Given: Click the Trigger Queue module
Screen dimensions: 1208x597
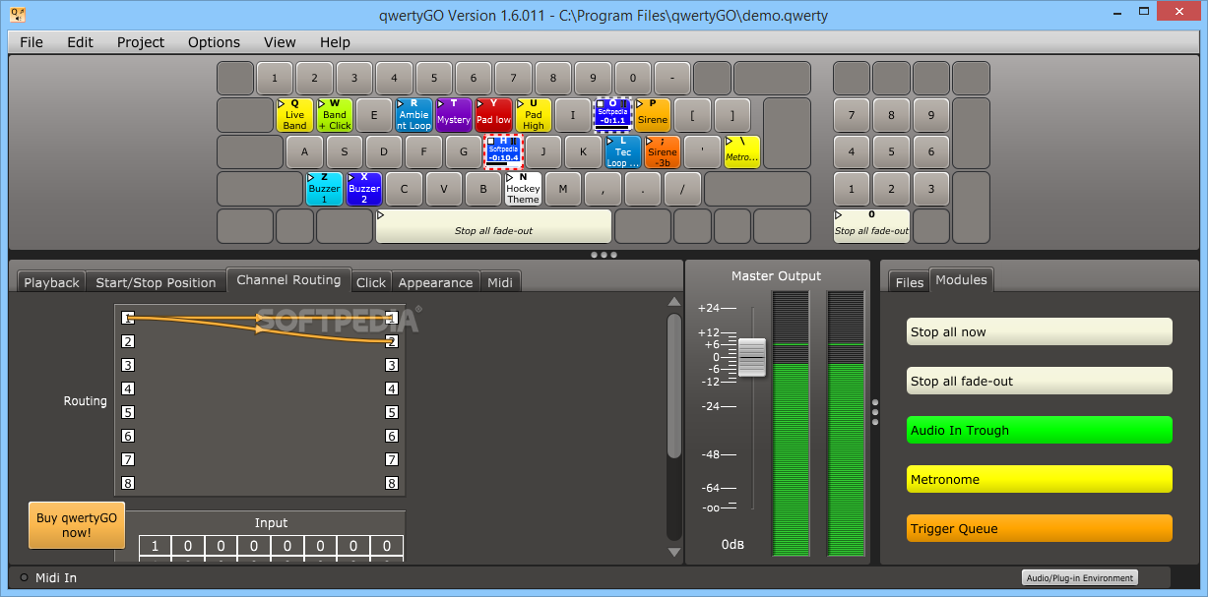Looking at the screenshot, I should coord(1040,528).
